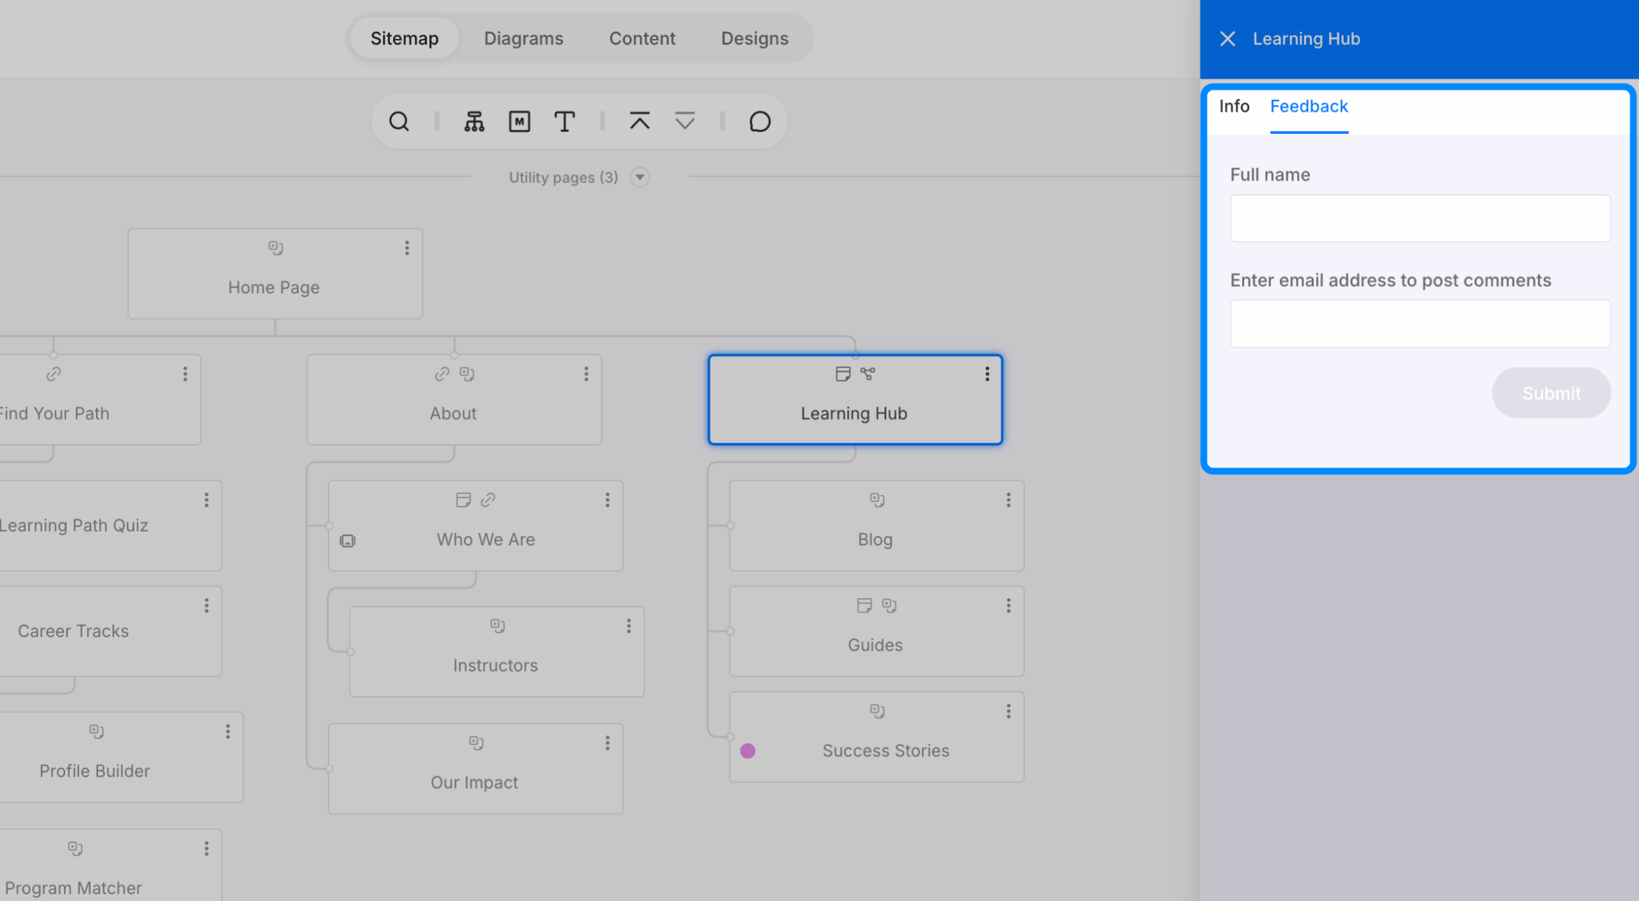Click the comments icon on Home Page card

pyautogui.click(x=275, y=248)
